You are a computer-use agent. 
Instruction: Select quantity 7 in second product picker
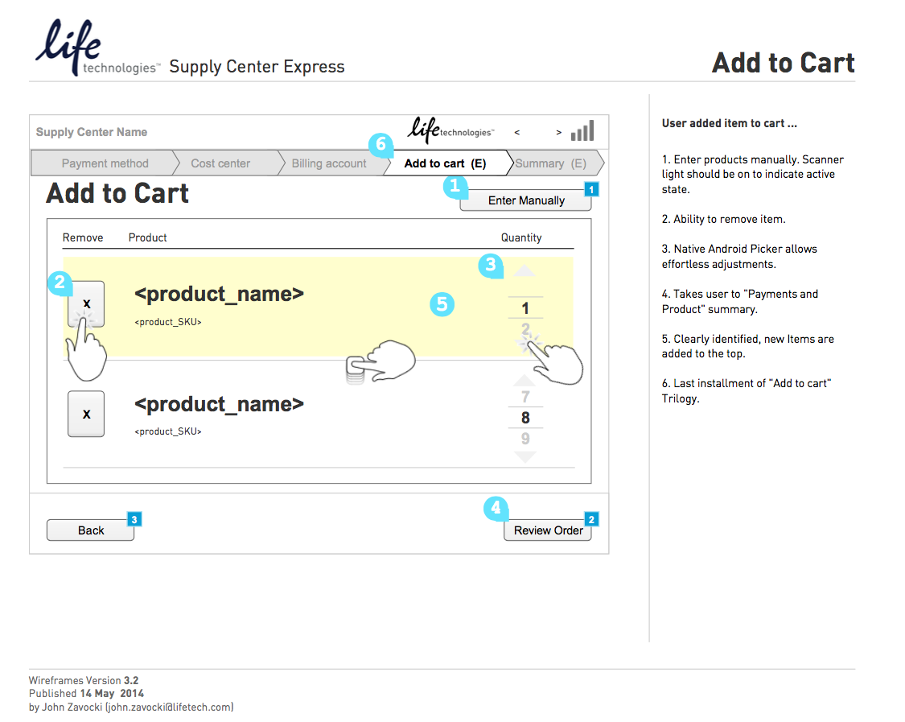point(525,397)
